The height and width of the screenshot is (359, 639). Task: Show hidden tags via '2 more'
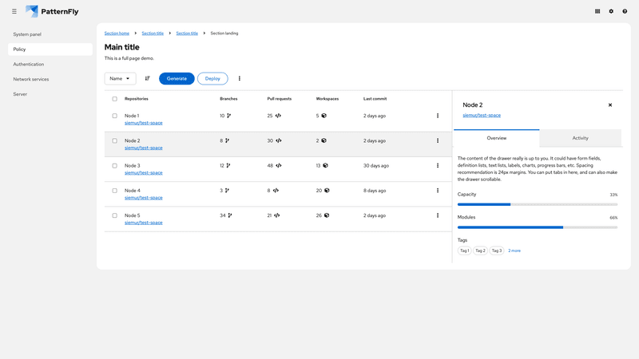[514, 251]
